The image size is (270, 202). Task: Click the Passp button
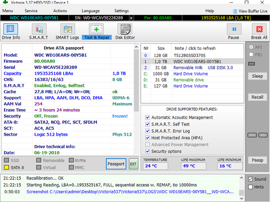click(258, 160)
